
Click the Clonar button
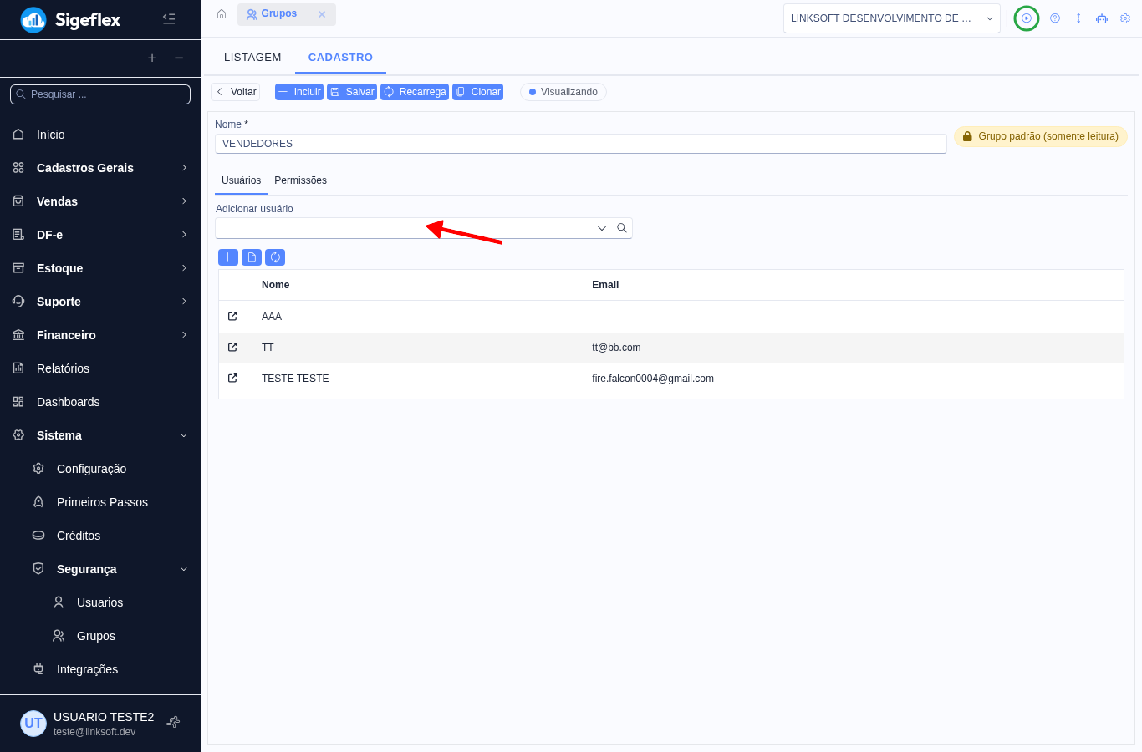[478, 92]
